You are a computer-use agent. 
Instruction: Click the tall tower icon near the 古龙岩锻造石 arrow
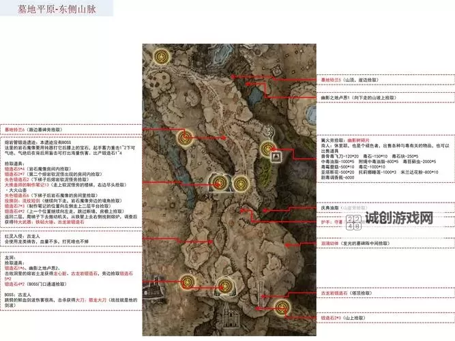tap(261, 294)
